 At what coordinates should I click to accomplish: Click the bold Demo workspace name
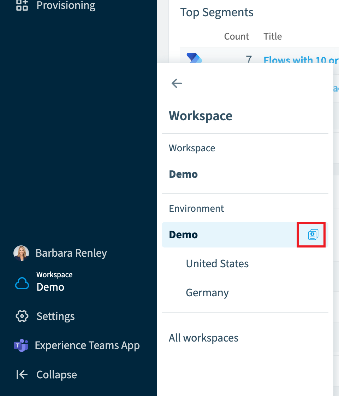(x=183, y=174)
